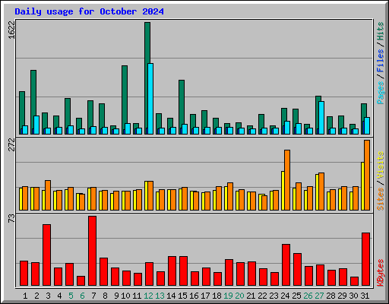
Task: Click the day 15 axis label
Action: 182,296
